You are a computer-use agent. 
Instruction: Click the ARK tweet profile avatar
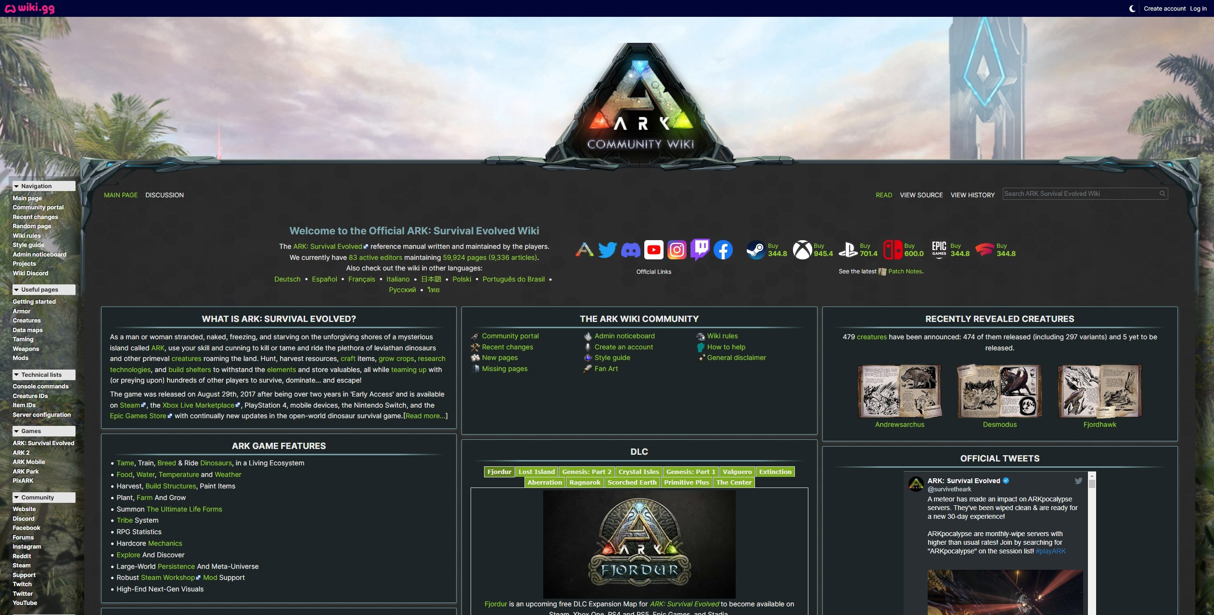916,484
